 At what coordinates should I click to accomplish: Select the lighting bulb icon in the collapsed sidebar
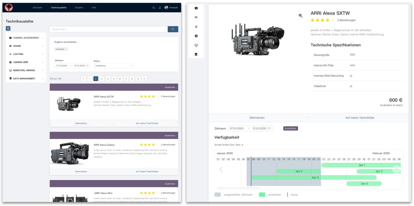[x=196, y=27]
